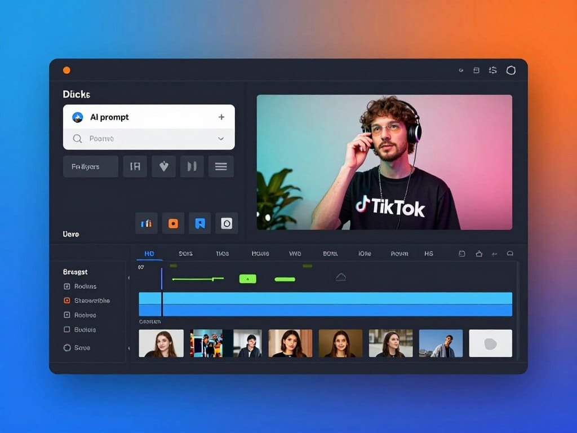This screenshot has height=433, width=577.
Task: Open thumbnail of woman with brown background
Action: coord(340,343)
